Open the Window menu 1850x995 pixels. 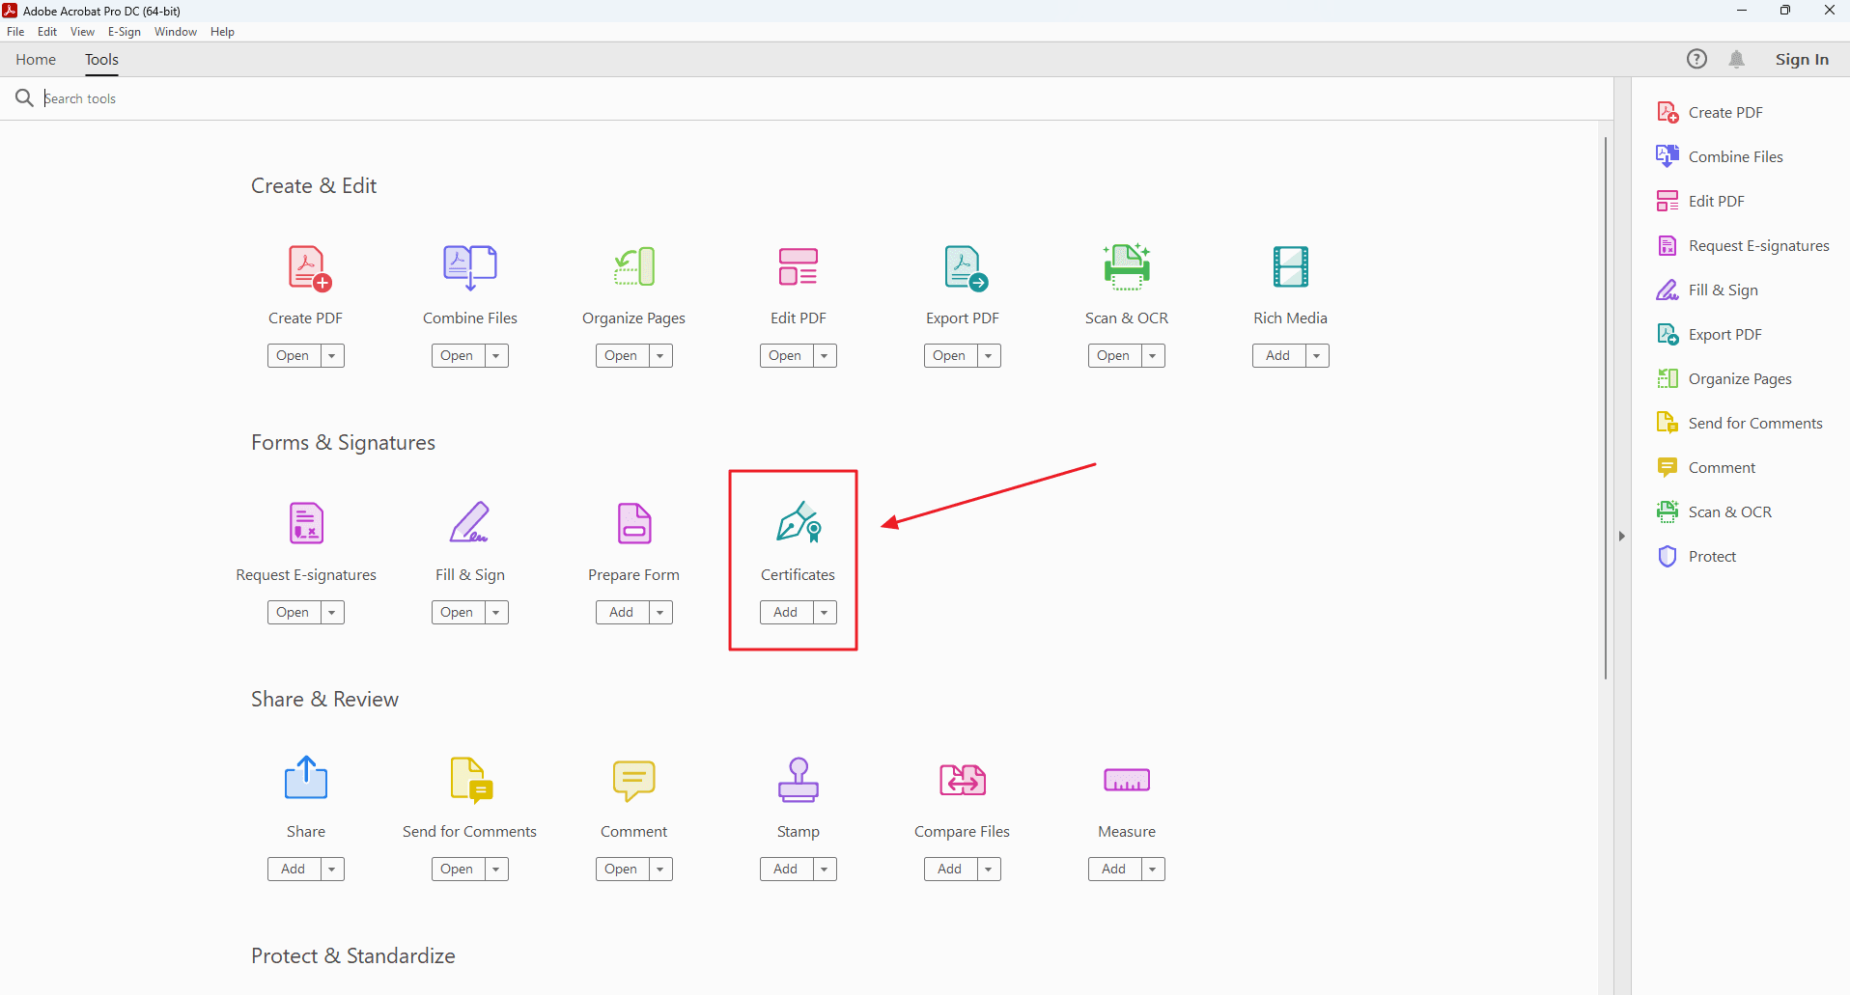tap(176, 32)
